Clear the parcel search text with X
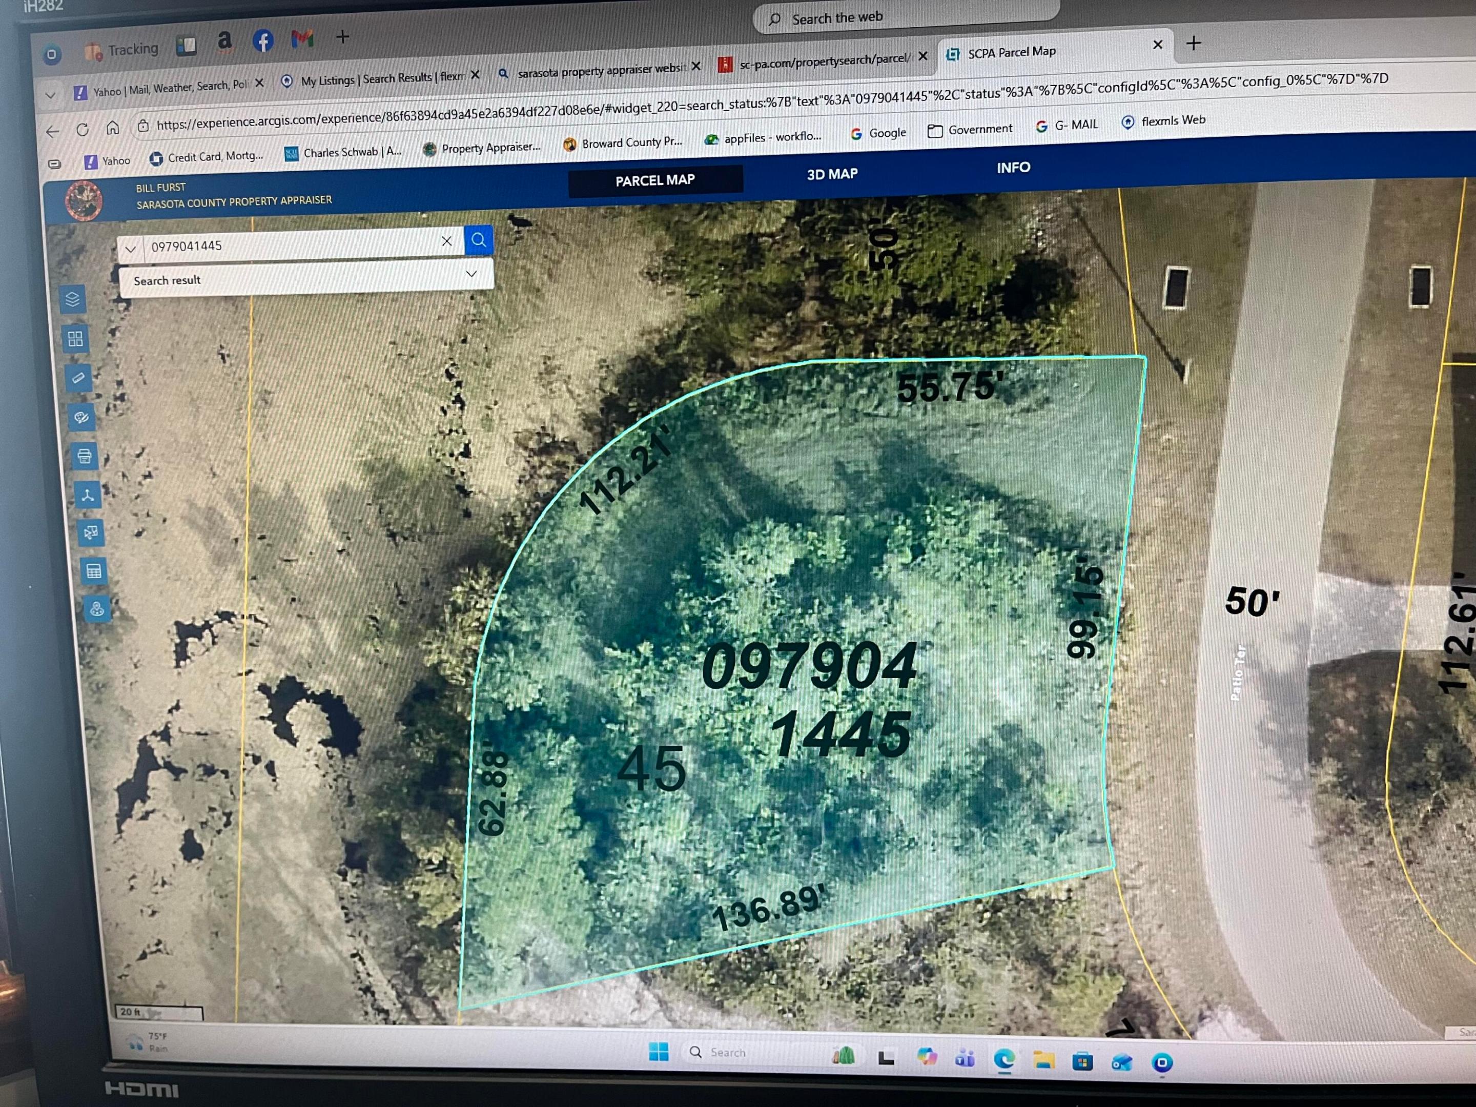The image size is (1476, 1107). click(446, 241)
